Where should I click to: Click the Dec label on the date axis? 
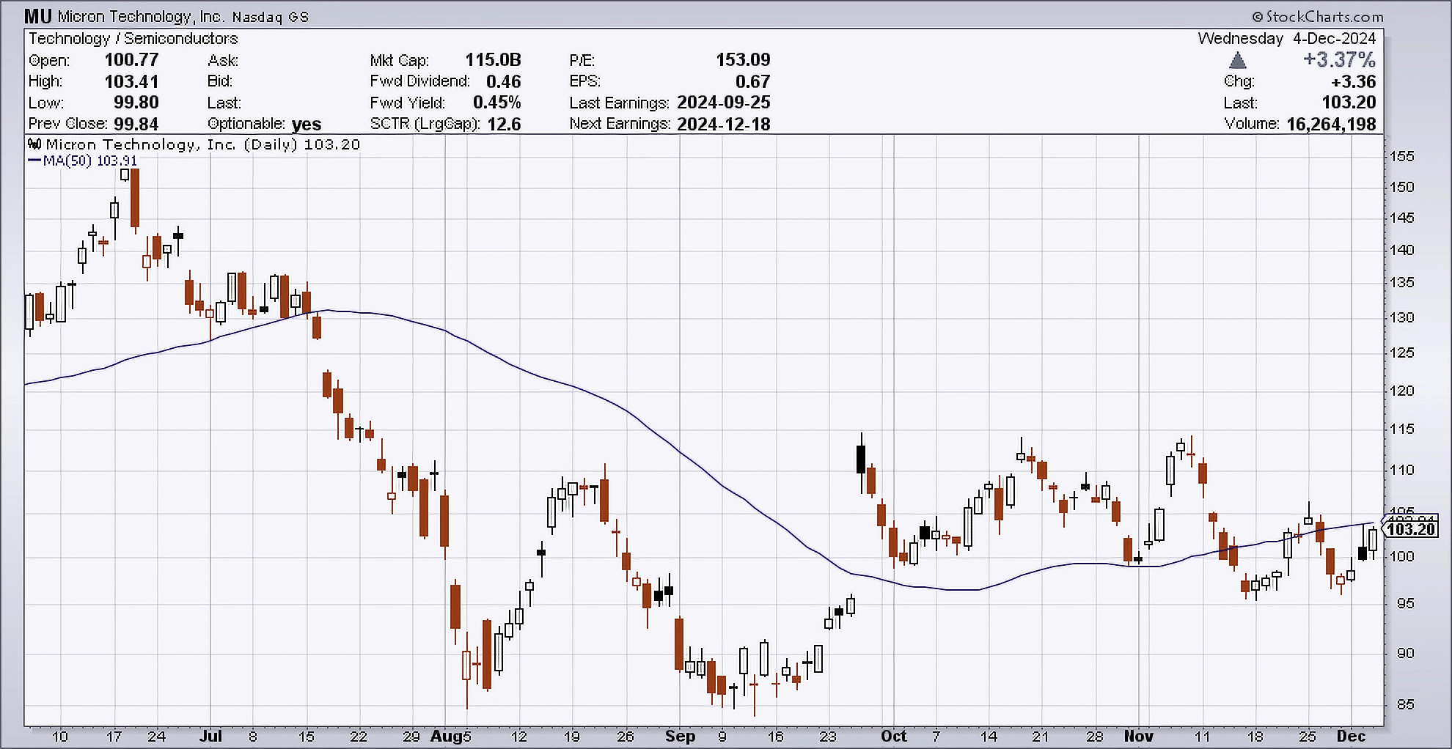1351,736
